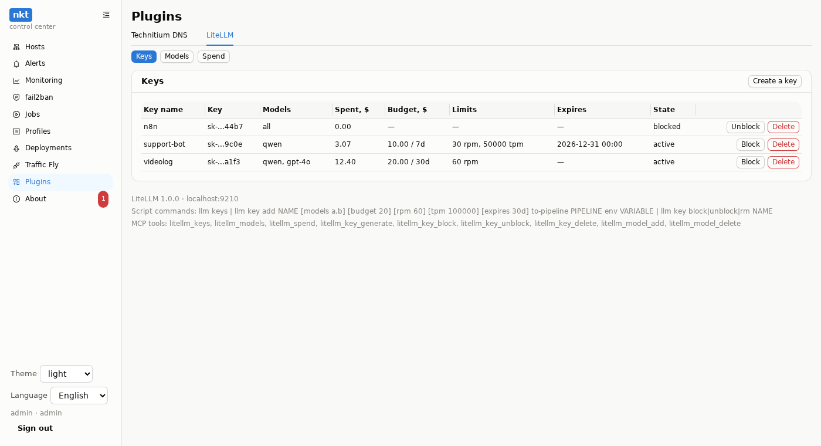Click the Plugins icon in sidebar

[x=16, y=182]
